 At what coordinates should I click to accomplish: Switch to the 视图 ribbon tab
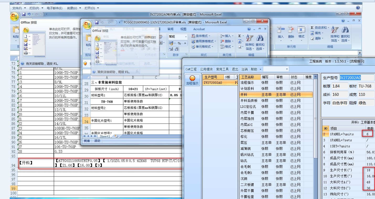click(x=183, y=29)
